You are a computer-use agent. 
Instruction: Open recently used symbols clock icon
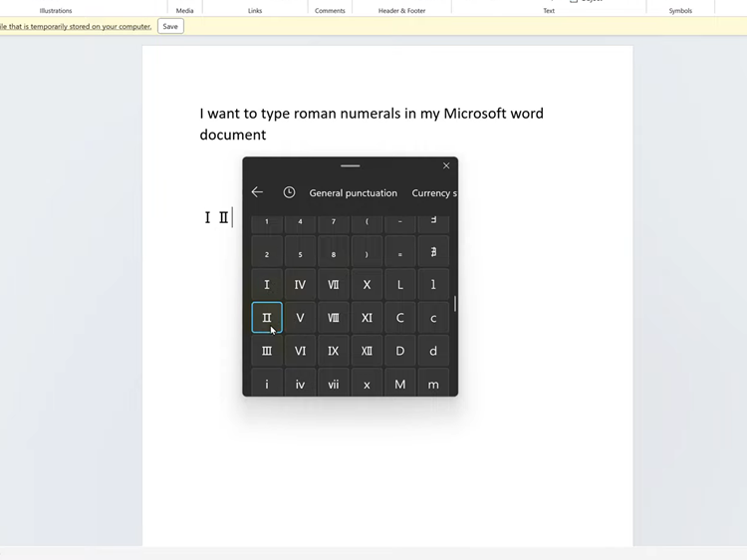(x=289, y=192)
